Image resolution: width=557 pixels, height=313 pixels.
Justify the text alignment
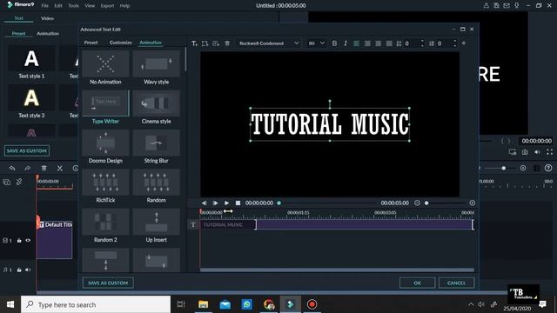[x=389, y=43]
